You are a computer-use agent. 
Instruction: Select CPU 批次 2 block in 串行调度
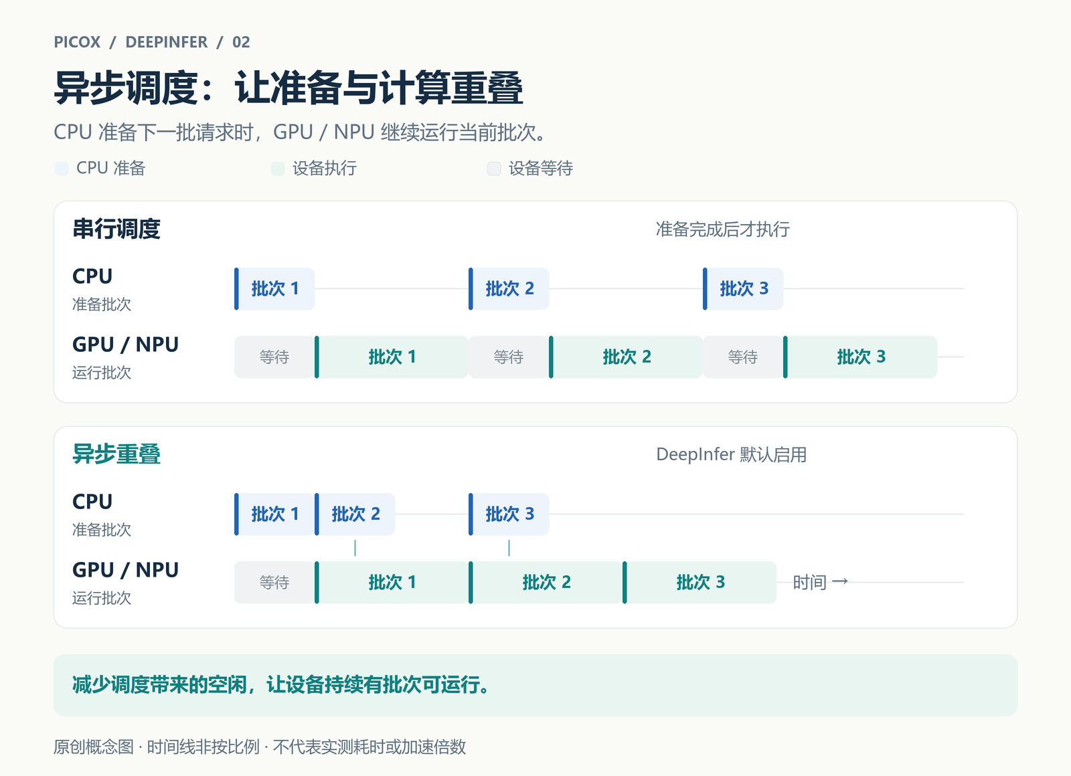(509, 289)
